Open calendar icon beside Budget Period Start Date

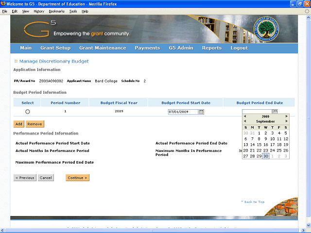point(201,112)
